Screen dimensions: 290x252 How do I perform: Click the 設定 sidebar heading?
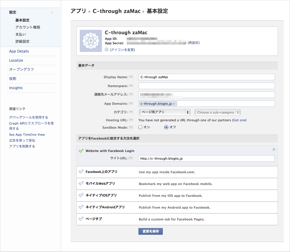[13, 12]
